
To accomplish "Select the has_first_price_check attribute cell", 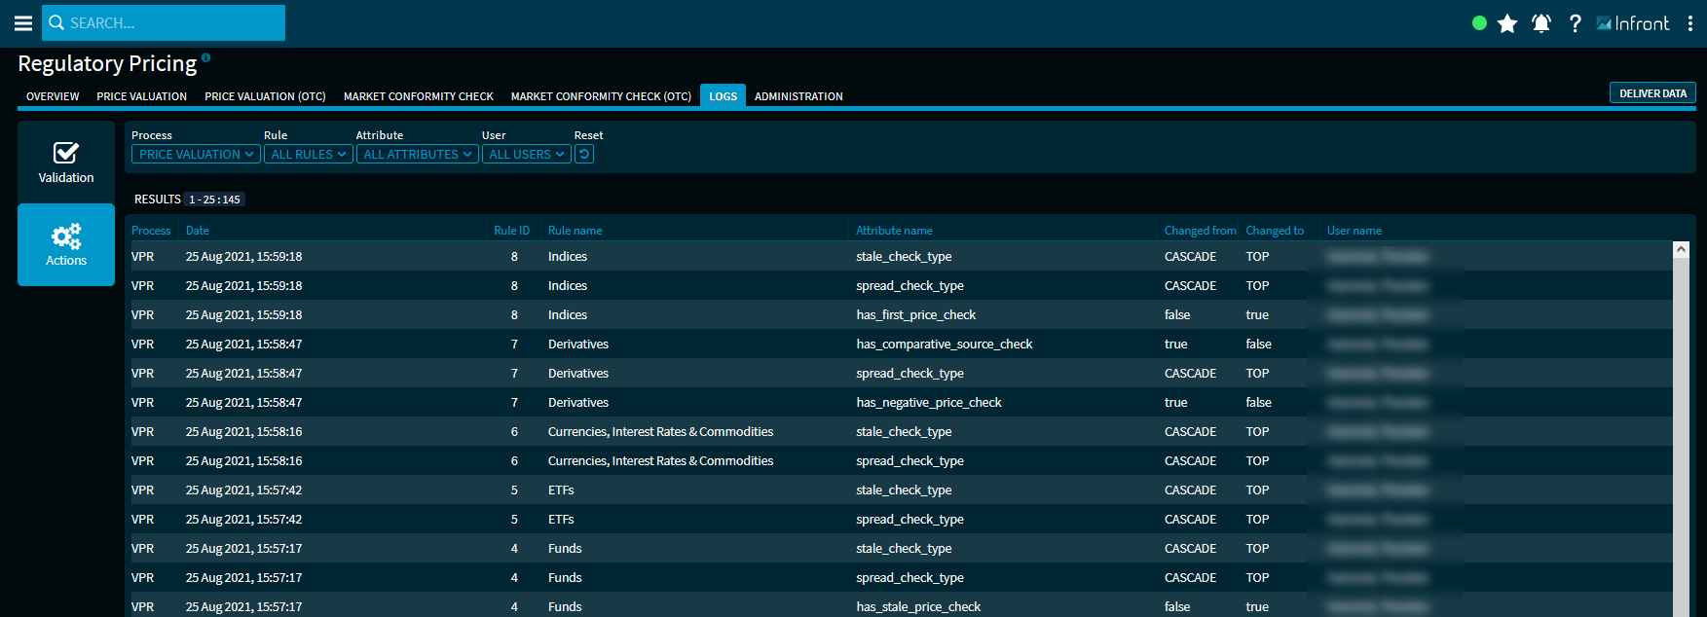I will pyautogui.click(x=915, y=314).
